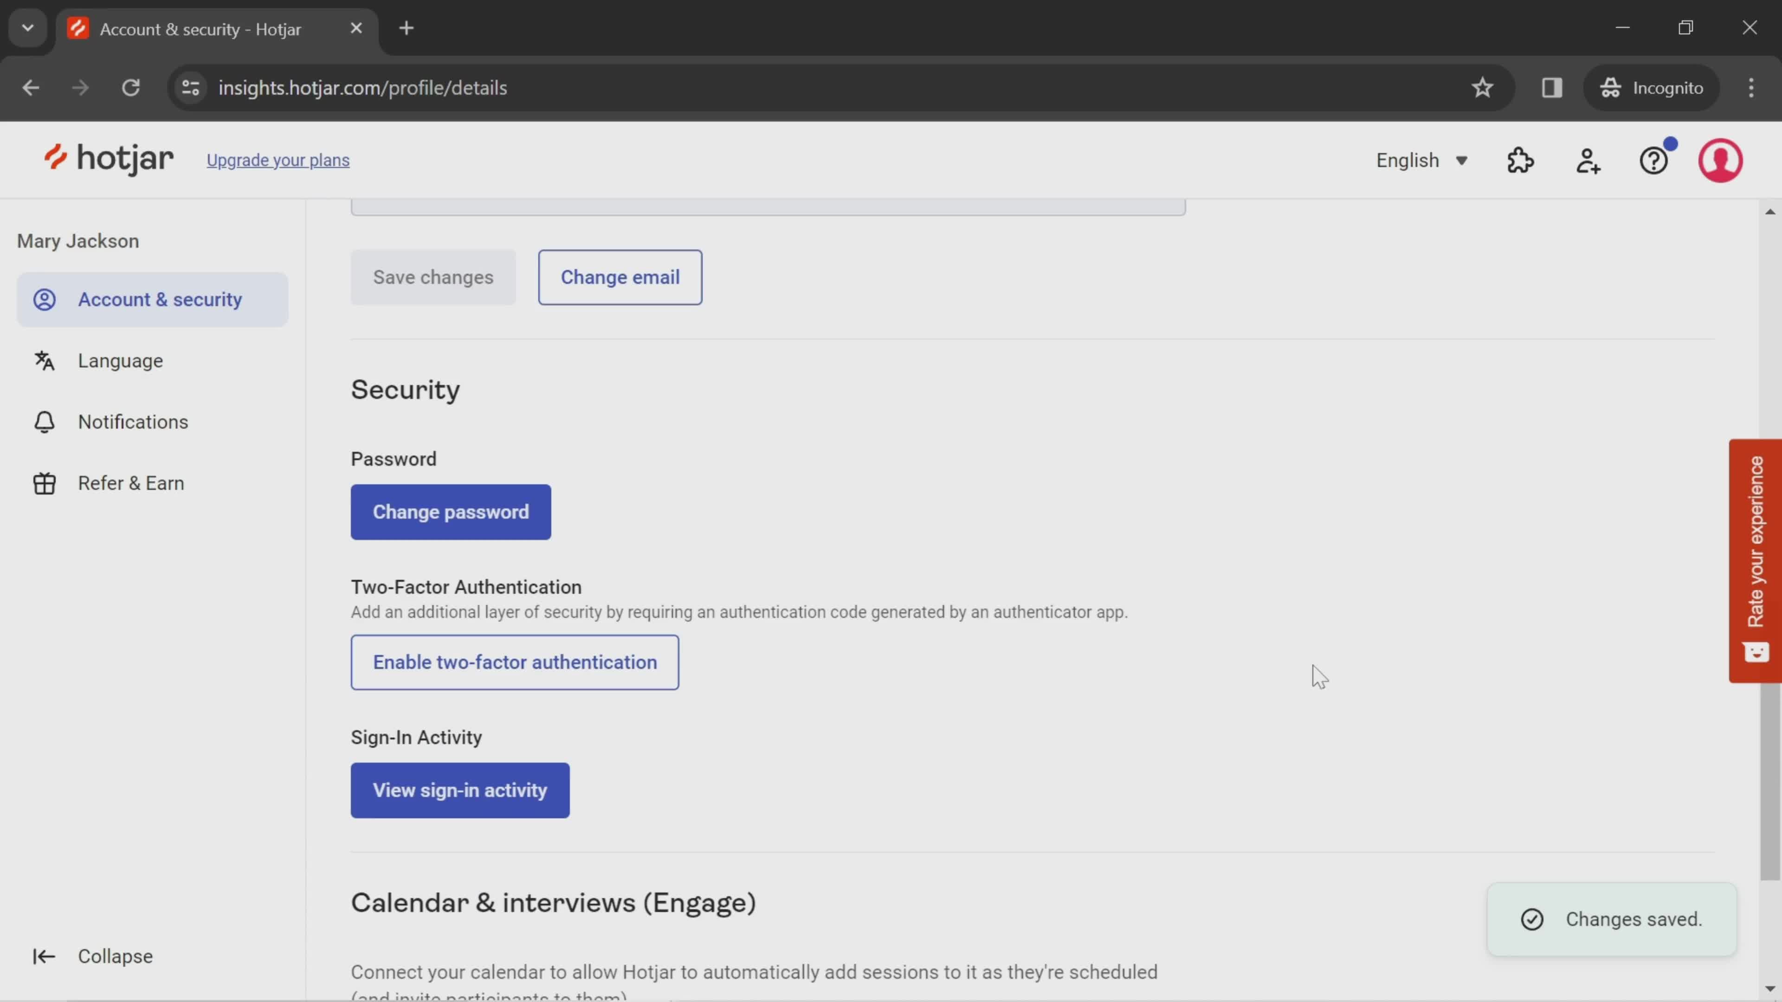Click Change password button
This screenshot has height=1002, width=1782.
point(452,511)
